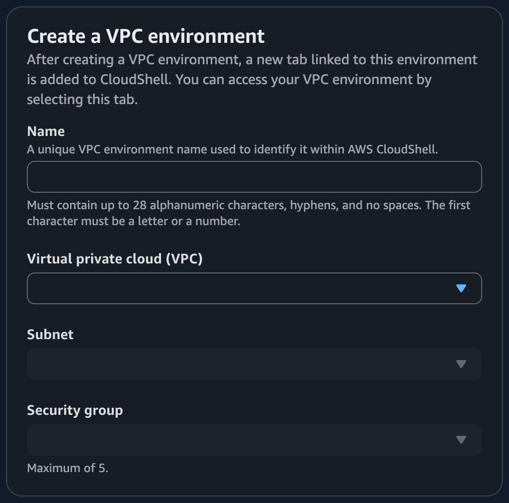The width and height of the screenshot is (509, 503).
Task: Click the Name field label
Action: click(46, 131)
